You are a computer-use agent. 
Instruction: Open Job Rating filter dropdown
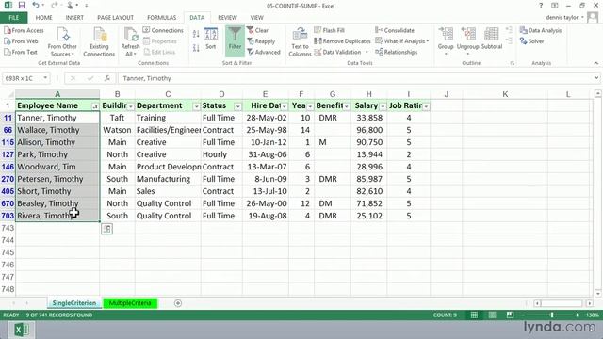(426, 106)
